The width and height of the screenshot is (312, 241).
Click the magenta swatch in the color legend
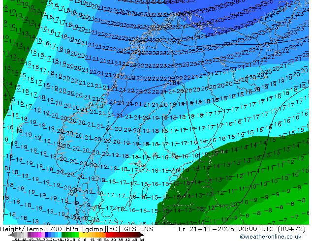coord(39,235)
